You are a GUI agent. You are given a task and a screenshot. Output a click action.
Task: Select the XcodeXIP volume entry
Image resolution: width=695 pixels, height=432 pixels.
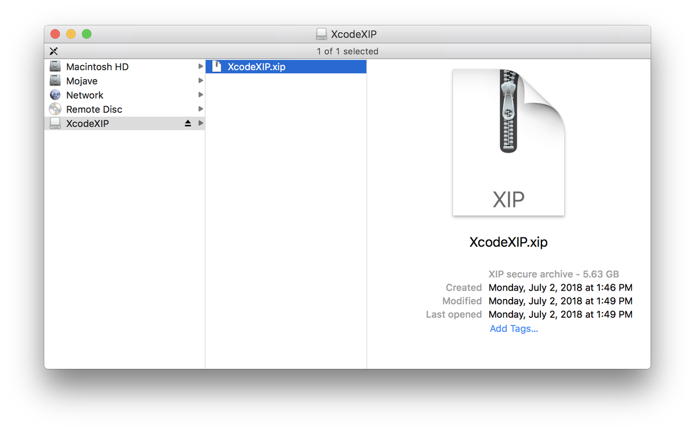125,123
